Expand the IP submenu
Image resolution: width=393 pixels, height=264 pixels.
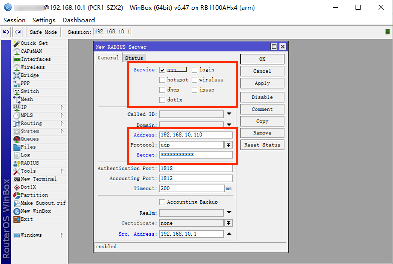[x=62, y=107]
